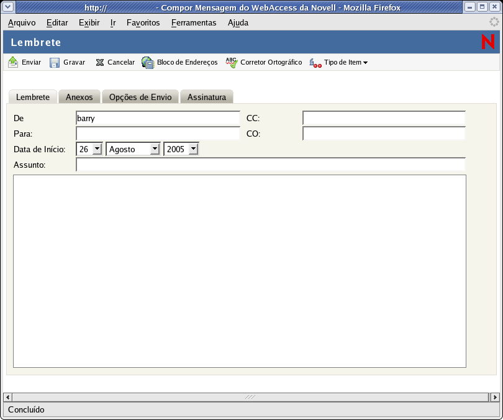Click the CO input field
Viewport: 503px width, 420px height.
pos(384,134)
